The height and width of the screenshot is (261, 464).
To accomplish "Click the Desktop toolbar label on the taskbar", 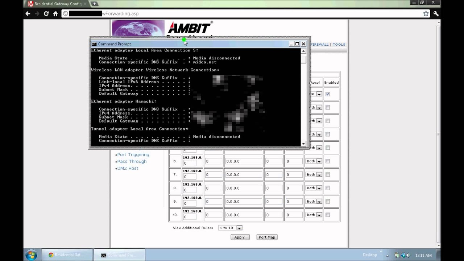I will coord(370,255).
